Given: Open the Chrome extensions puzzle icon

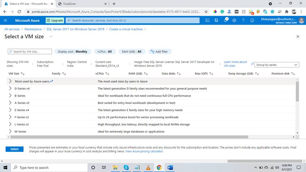Looking at the screenshot, I should 287,12.
